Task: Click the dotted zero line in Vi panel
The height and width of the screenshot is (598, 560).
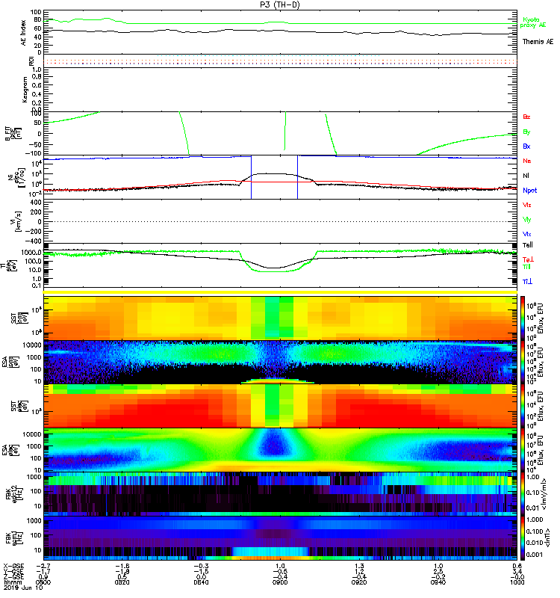Action: (x=280, y=221)
